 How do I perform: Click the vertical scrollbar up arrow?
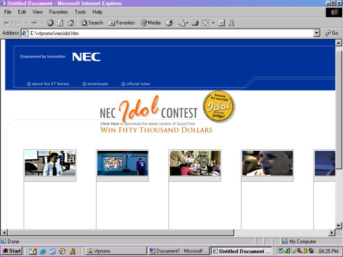pyautogui.click(x=339, y=43)
